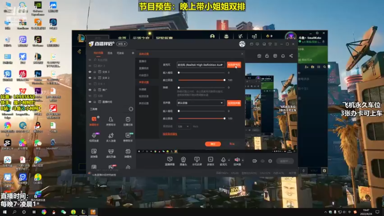Toggle the lock on the 文本 2 layer
384x216 pixels.
click(x=95, y=78)
